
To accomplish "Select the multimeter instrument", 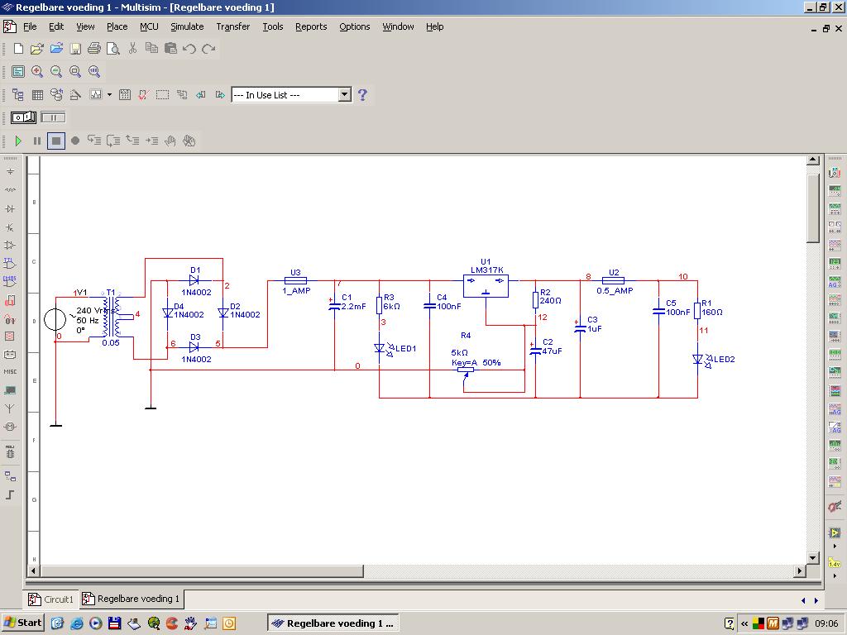I will pyautogui.click(x=835, y=172).
